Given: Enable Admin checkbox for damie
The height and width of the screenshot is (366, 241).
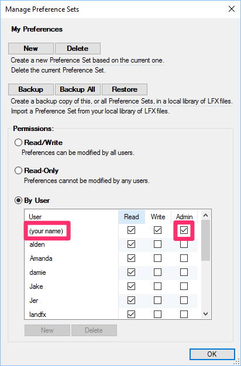Looking at the screenshot, I should [184, 272].
